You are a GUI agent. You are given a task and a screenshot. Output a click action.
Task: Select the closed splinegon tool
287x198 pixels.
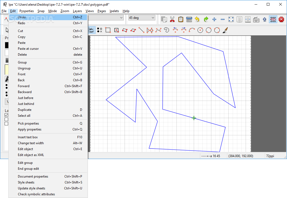pos(166,30)
